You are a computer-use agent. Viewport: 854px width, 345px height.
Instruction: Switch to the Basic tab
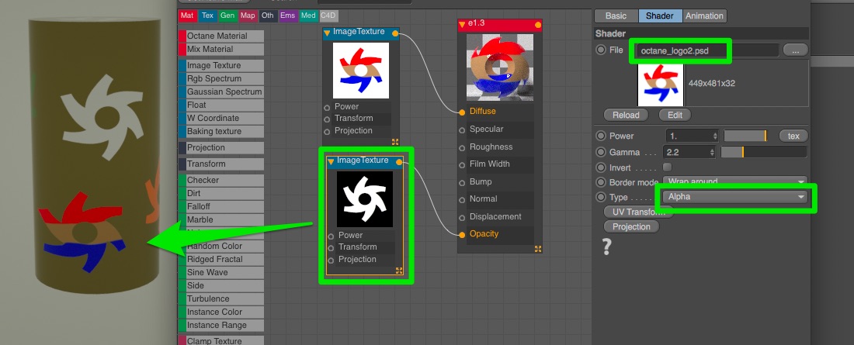[x=616, y=16]
